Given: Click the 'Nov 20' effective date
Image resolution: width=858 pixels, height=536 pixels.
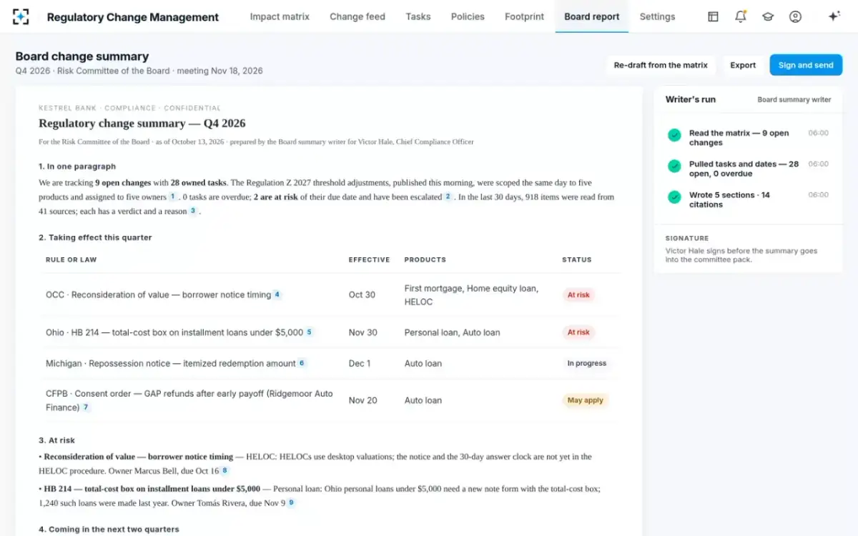Looking at the screenshot, I should (x=363, y=400).
